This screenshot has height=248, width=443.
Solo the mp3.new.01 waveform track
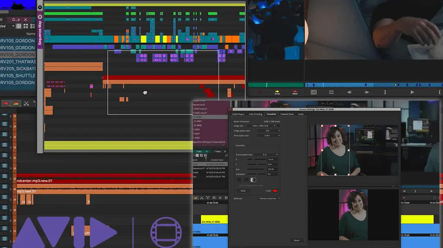click(11, 189)
